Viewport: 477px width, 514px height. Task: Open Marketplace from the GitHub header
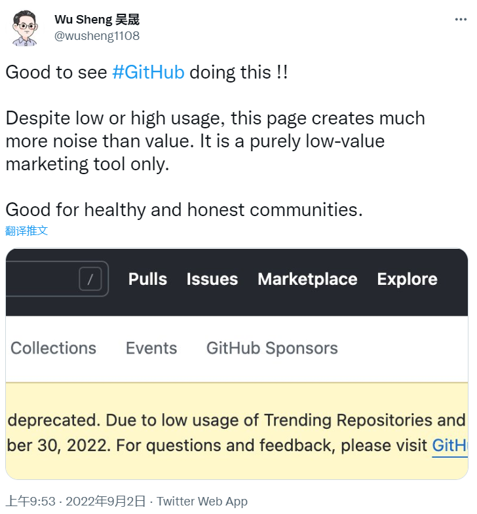pos(307,280)
